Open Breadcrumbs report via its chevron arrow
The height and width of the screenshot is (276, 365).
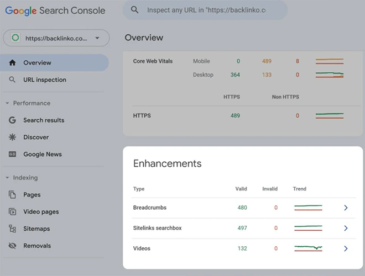(346, 208)
